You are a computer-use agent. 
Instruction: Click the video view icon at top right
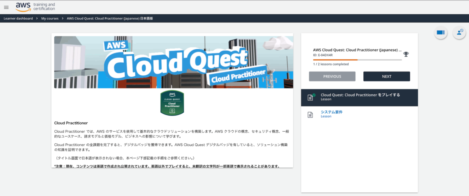[x=441, y=33]
